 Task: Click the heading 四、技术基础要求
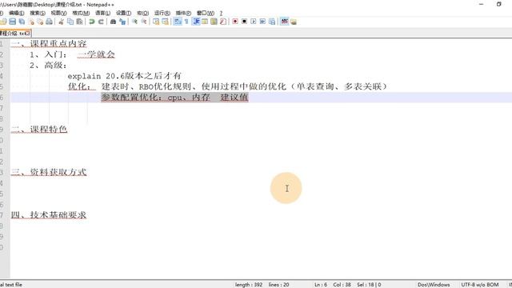tap(49, 215)
